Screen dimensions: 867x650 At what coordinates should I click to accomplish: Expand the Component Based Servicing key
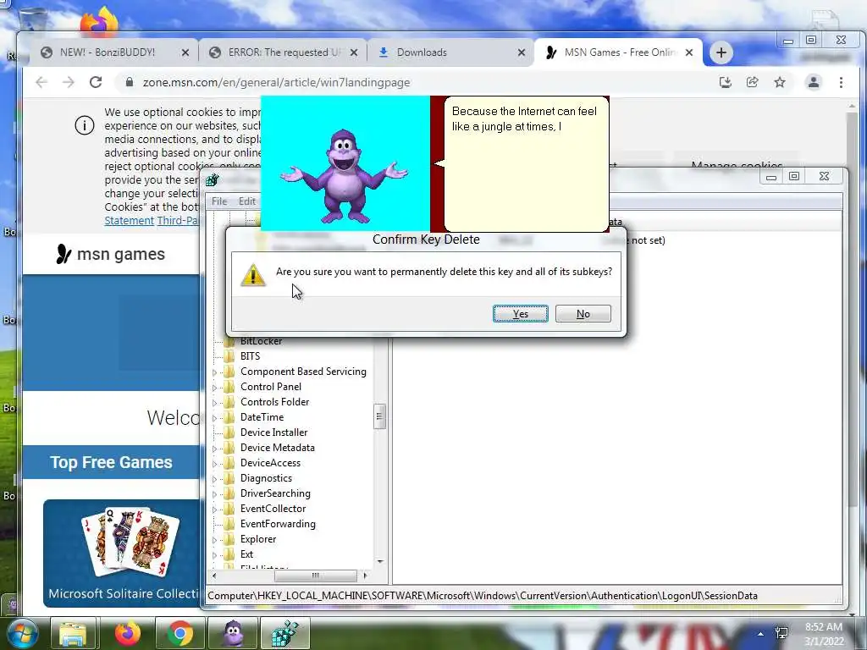214,372
